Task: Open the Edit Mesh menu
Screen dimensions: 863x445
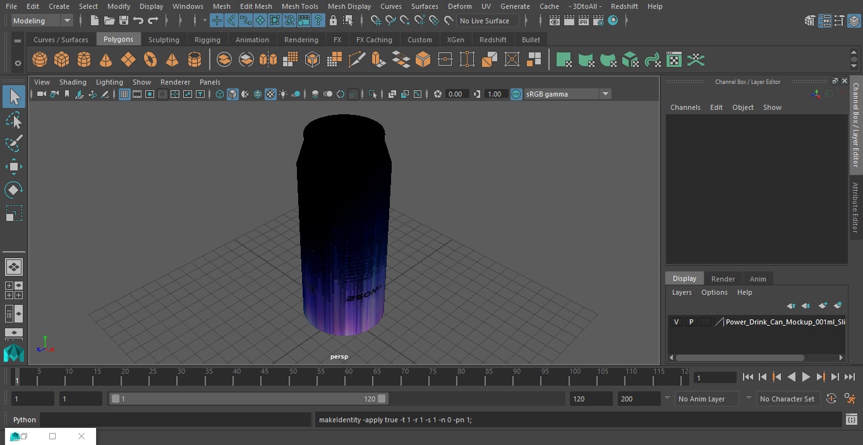Action: [256, 6]
